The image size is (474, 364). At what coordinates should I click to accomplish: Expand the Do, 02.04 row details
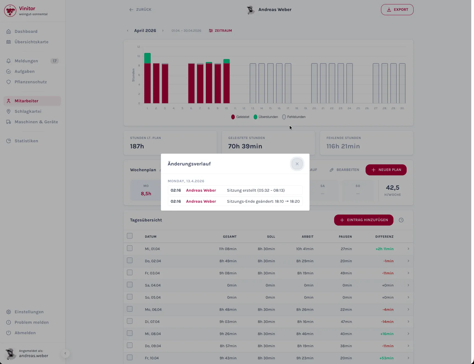408,261
